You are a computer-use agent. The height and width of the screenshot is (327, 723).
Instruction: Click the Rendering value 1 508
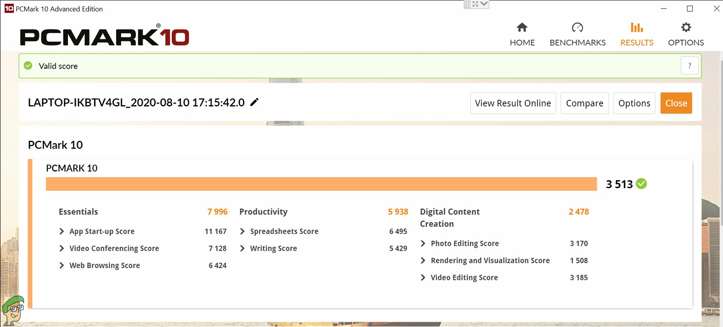[x=579, y=261]
